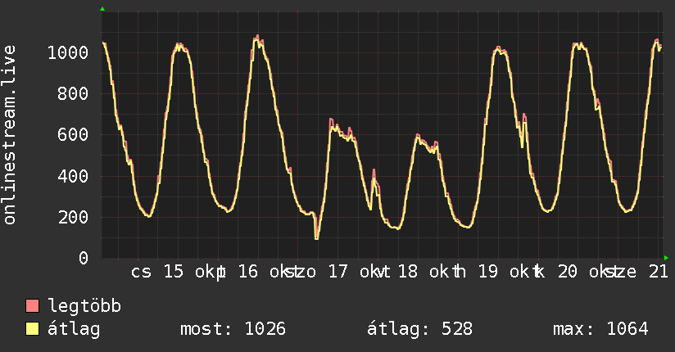Click the 800 y-axis label
Viewport: 675px width, 352px height.
click(73, 94)
